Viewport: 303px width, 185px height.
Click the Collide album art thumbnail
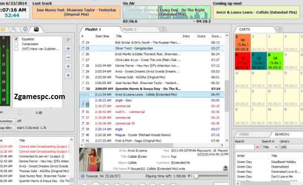point(91,160)
